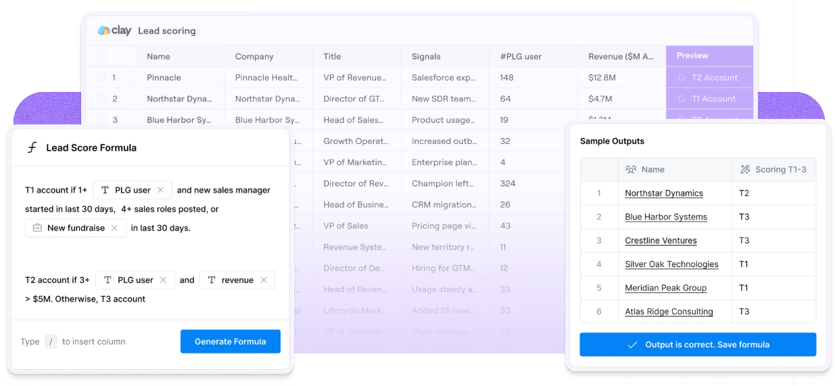Remove the PLG user chip in T2 rule

[x=163, y=280]
